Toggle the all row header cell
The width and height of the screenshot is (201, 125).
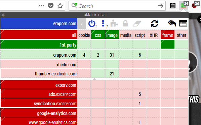coord(39,35)
